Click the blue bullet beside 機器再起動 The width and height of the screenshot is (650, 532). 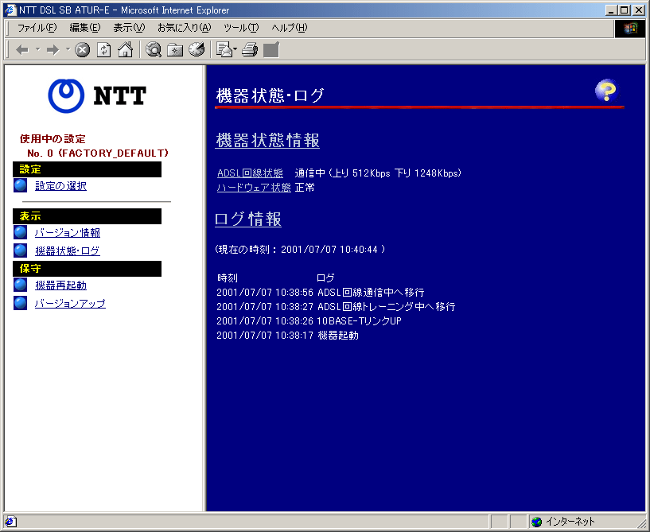coord(21,285)
